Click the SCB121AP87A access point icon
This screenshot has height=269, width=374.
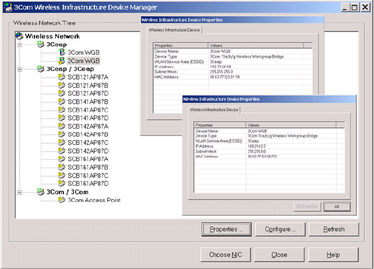coord(61,77)
